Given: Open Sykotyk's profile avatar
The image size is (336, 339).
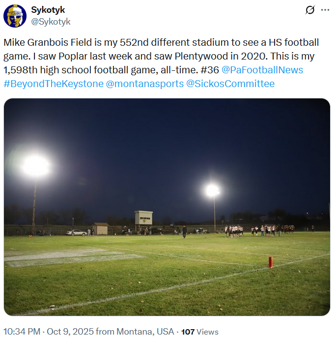Looking at the screenshot, I should (x=15, y=16).
